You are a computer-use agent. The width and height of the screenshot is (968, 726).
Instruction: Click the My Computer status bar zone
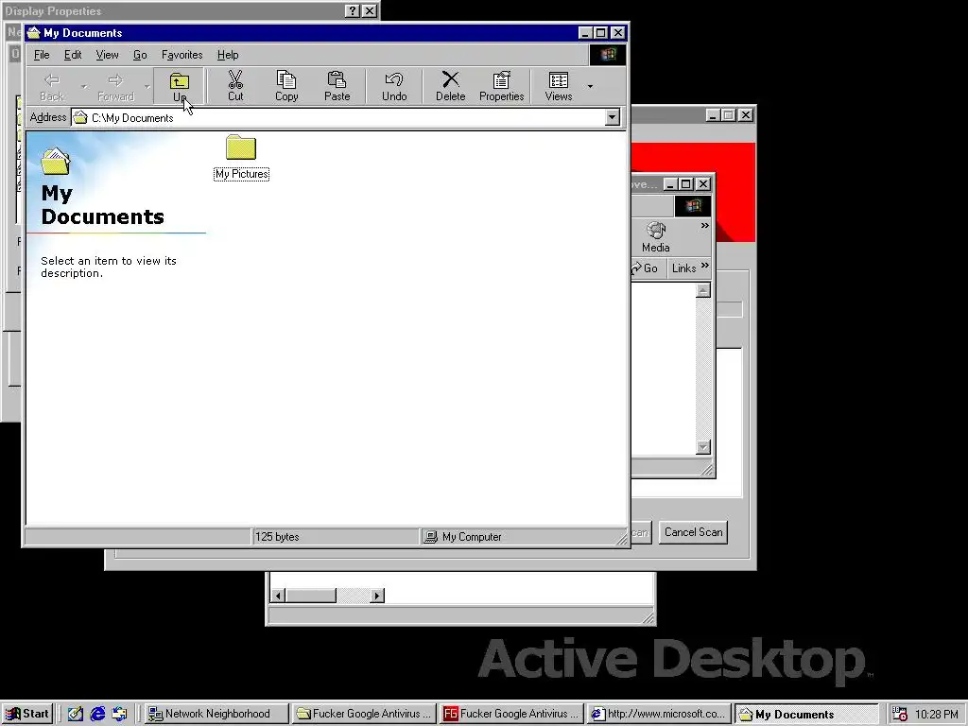tap(524, 537)
